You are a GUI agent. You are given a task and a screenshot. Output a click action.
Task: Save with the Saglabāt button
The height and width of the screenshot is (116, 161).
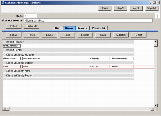point(152,8)
